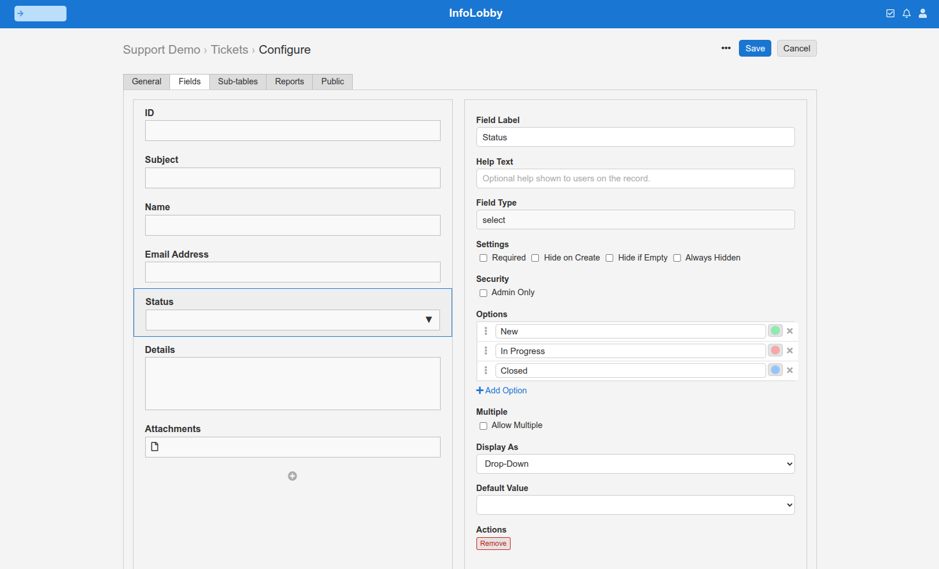Viewport: 939px width, 569px height.
Task: Click the Cancel button
Action: tap(797, 49)
